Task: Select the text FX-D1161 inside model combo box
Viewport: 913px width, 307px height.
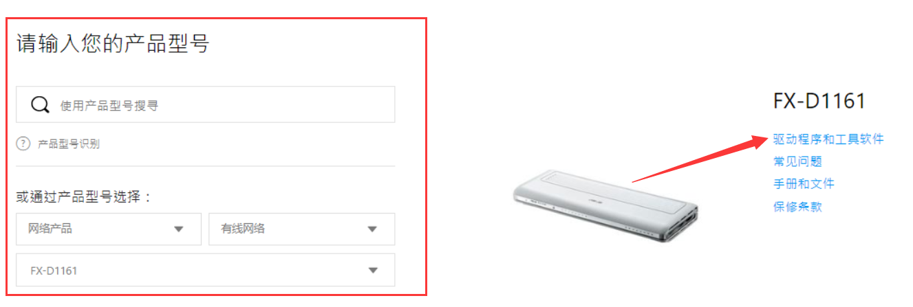Action: click(54, 271)
